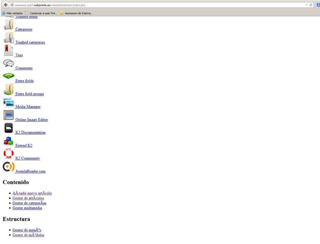Open the K2 Documentation link
This screenshot has width=320, height=244.
(31, 133)
